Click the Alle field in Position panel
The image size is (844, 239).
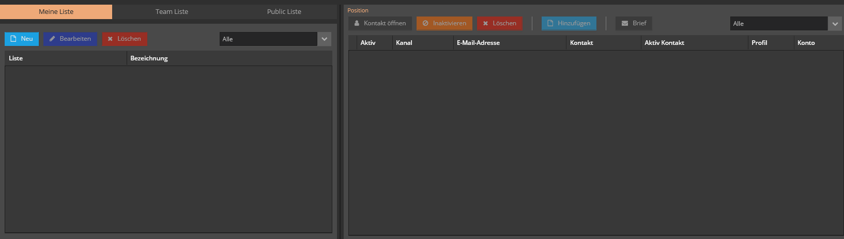[x=778, y=24]
